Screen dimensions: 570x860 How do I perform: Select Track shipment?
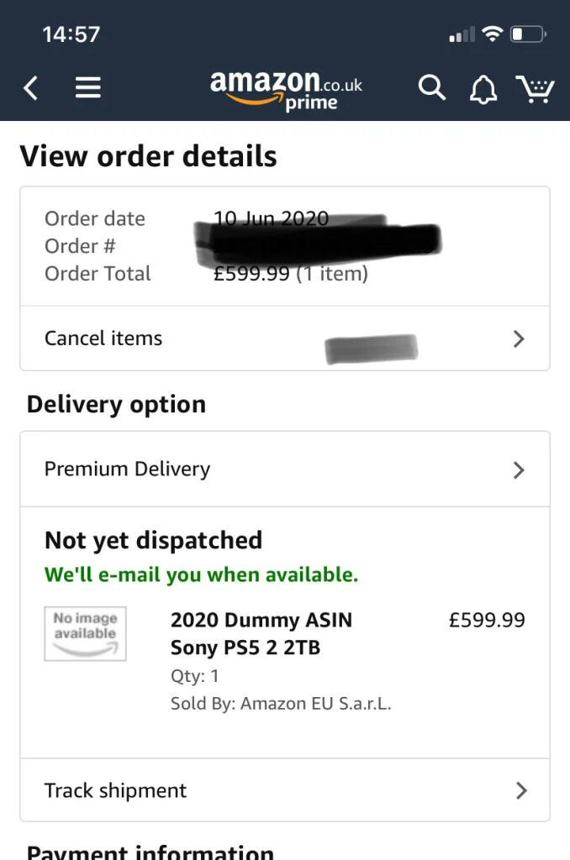[x=114, y=790]
